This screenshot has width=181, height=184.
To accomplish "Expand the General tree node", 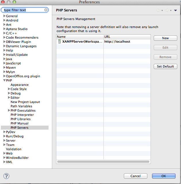I will tap(5, 16).
